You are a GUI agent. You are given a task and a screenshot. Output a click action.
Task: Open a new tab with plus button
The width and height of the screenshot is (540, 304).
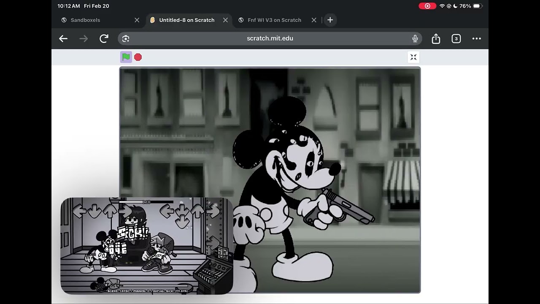pyautogui.click(x=330, y=20)
